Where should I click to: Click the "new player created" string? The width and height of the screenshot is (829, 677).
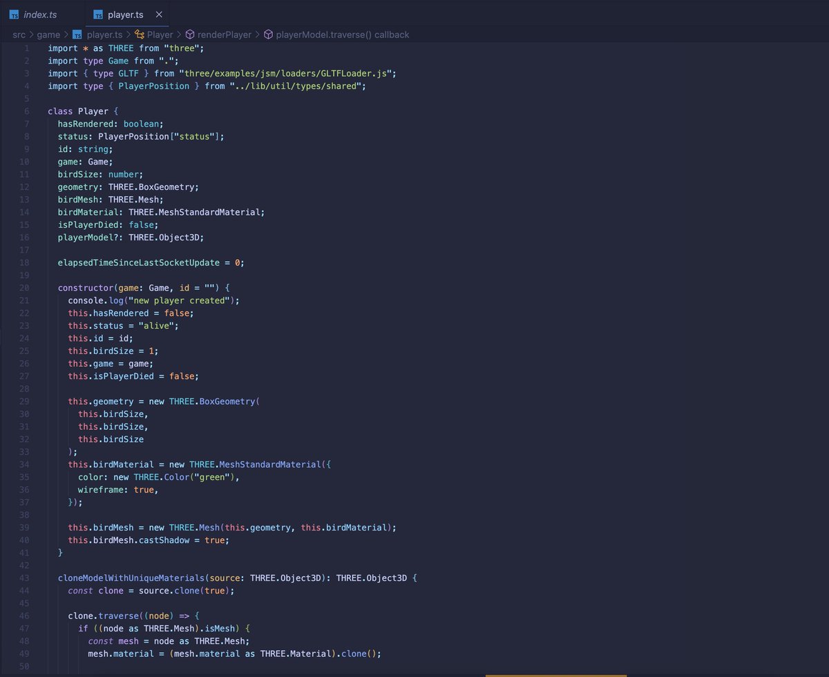click(179, 301)
